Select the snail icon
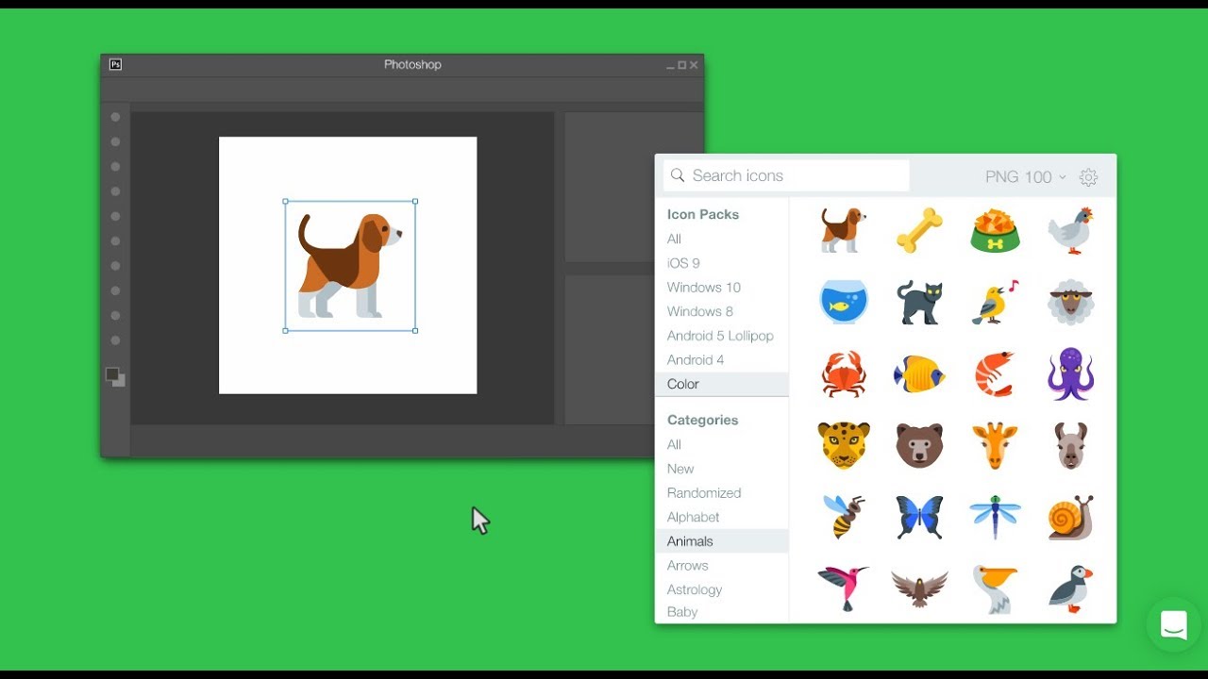The width and height of the screenshot is (1208, 679). coord(1070,517)
